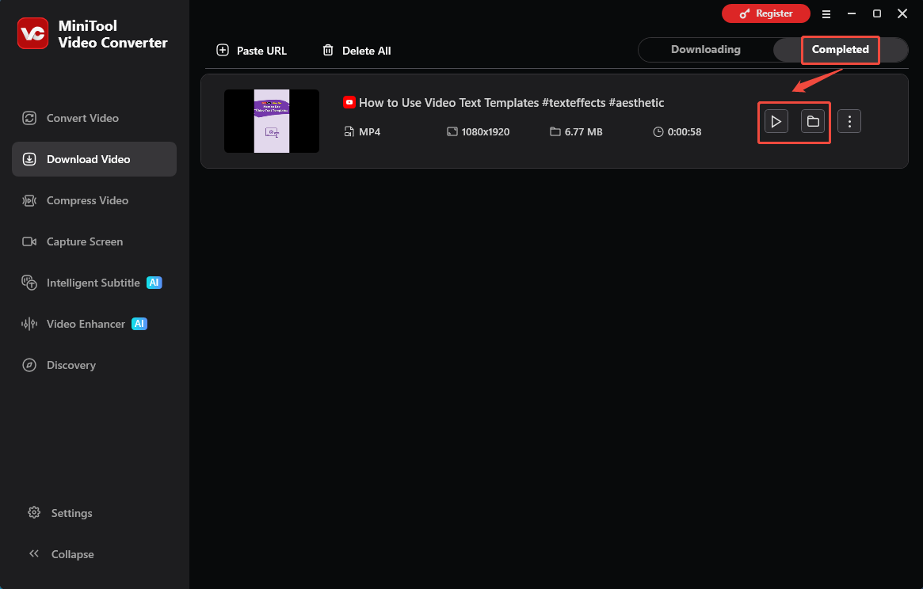Close the MiniTool Video Converter window
923x589 pixels.
(902, 13)
